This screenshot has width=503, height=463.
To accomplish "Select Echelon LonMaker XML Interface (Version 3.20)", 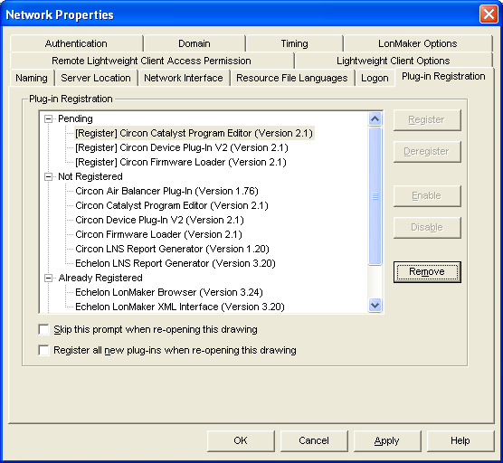I will (180, 307).
